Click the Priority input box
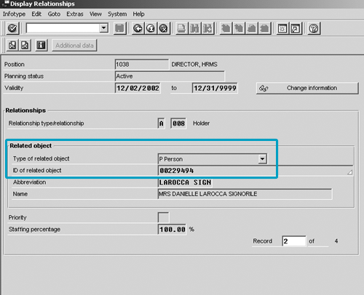The width and height of the screenshot is (364, 295). click(163, 217)
